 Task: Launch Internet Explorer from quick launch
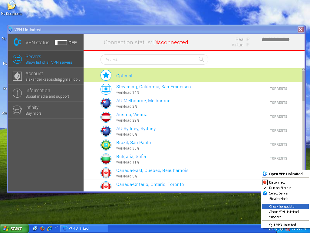49,228
